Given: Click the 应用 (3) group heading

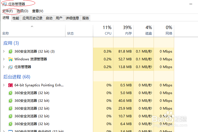Looking at the screenshot, I should pyautogui.click(x=11, y=43).
